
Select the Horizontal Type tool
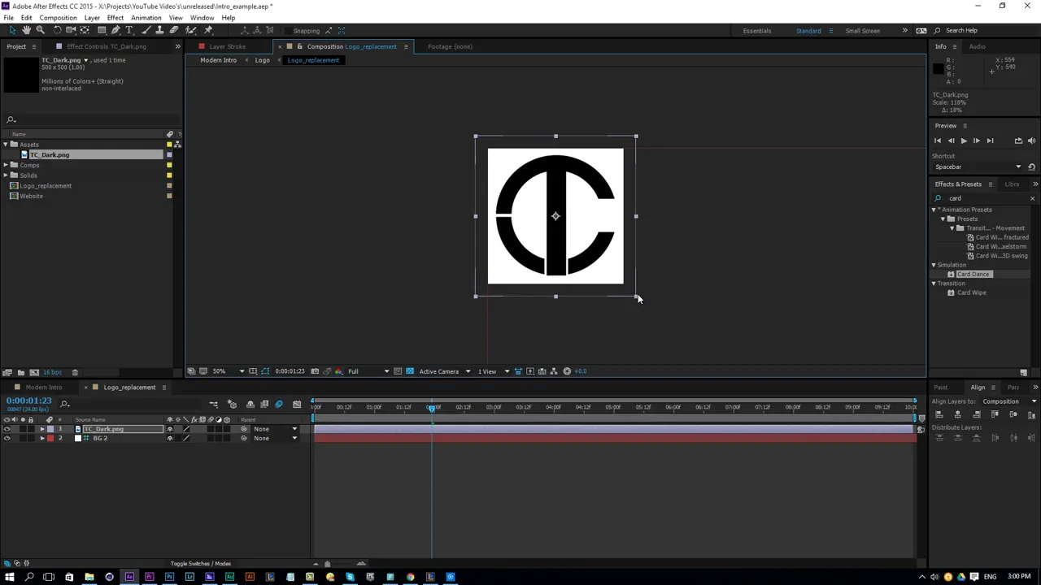point(128,30)
